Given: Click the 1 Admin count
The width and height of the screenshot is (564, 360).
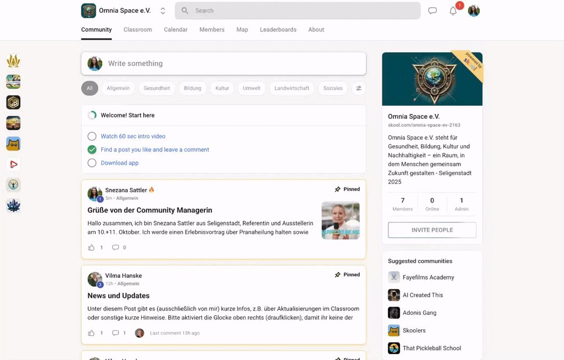Looking at the screenshot, I should [x=462, y=204].
